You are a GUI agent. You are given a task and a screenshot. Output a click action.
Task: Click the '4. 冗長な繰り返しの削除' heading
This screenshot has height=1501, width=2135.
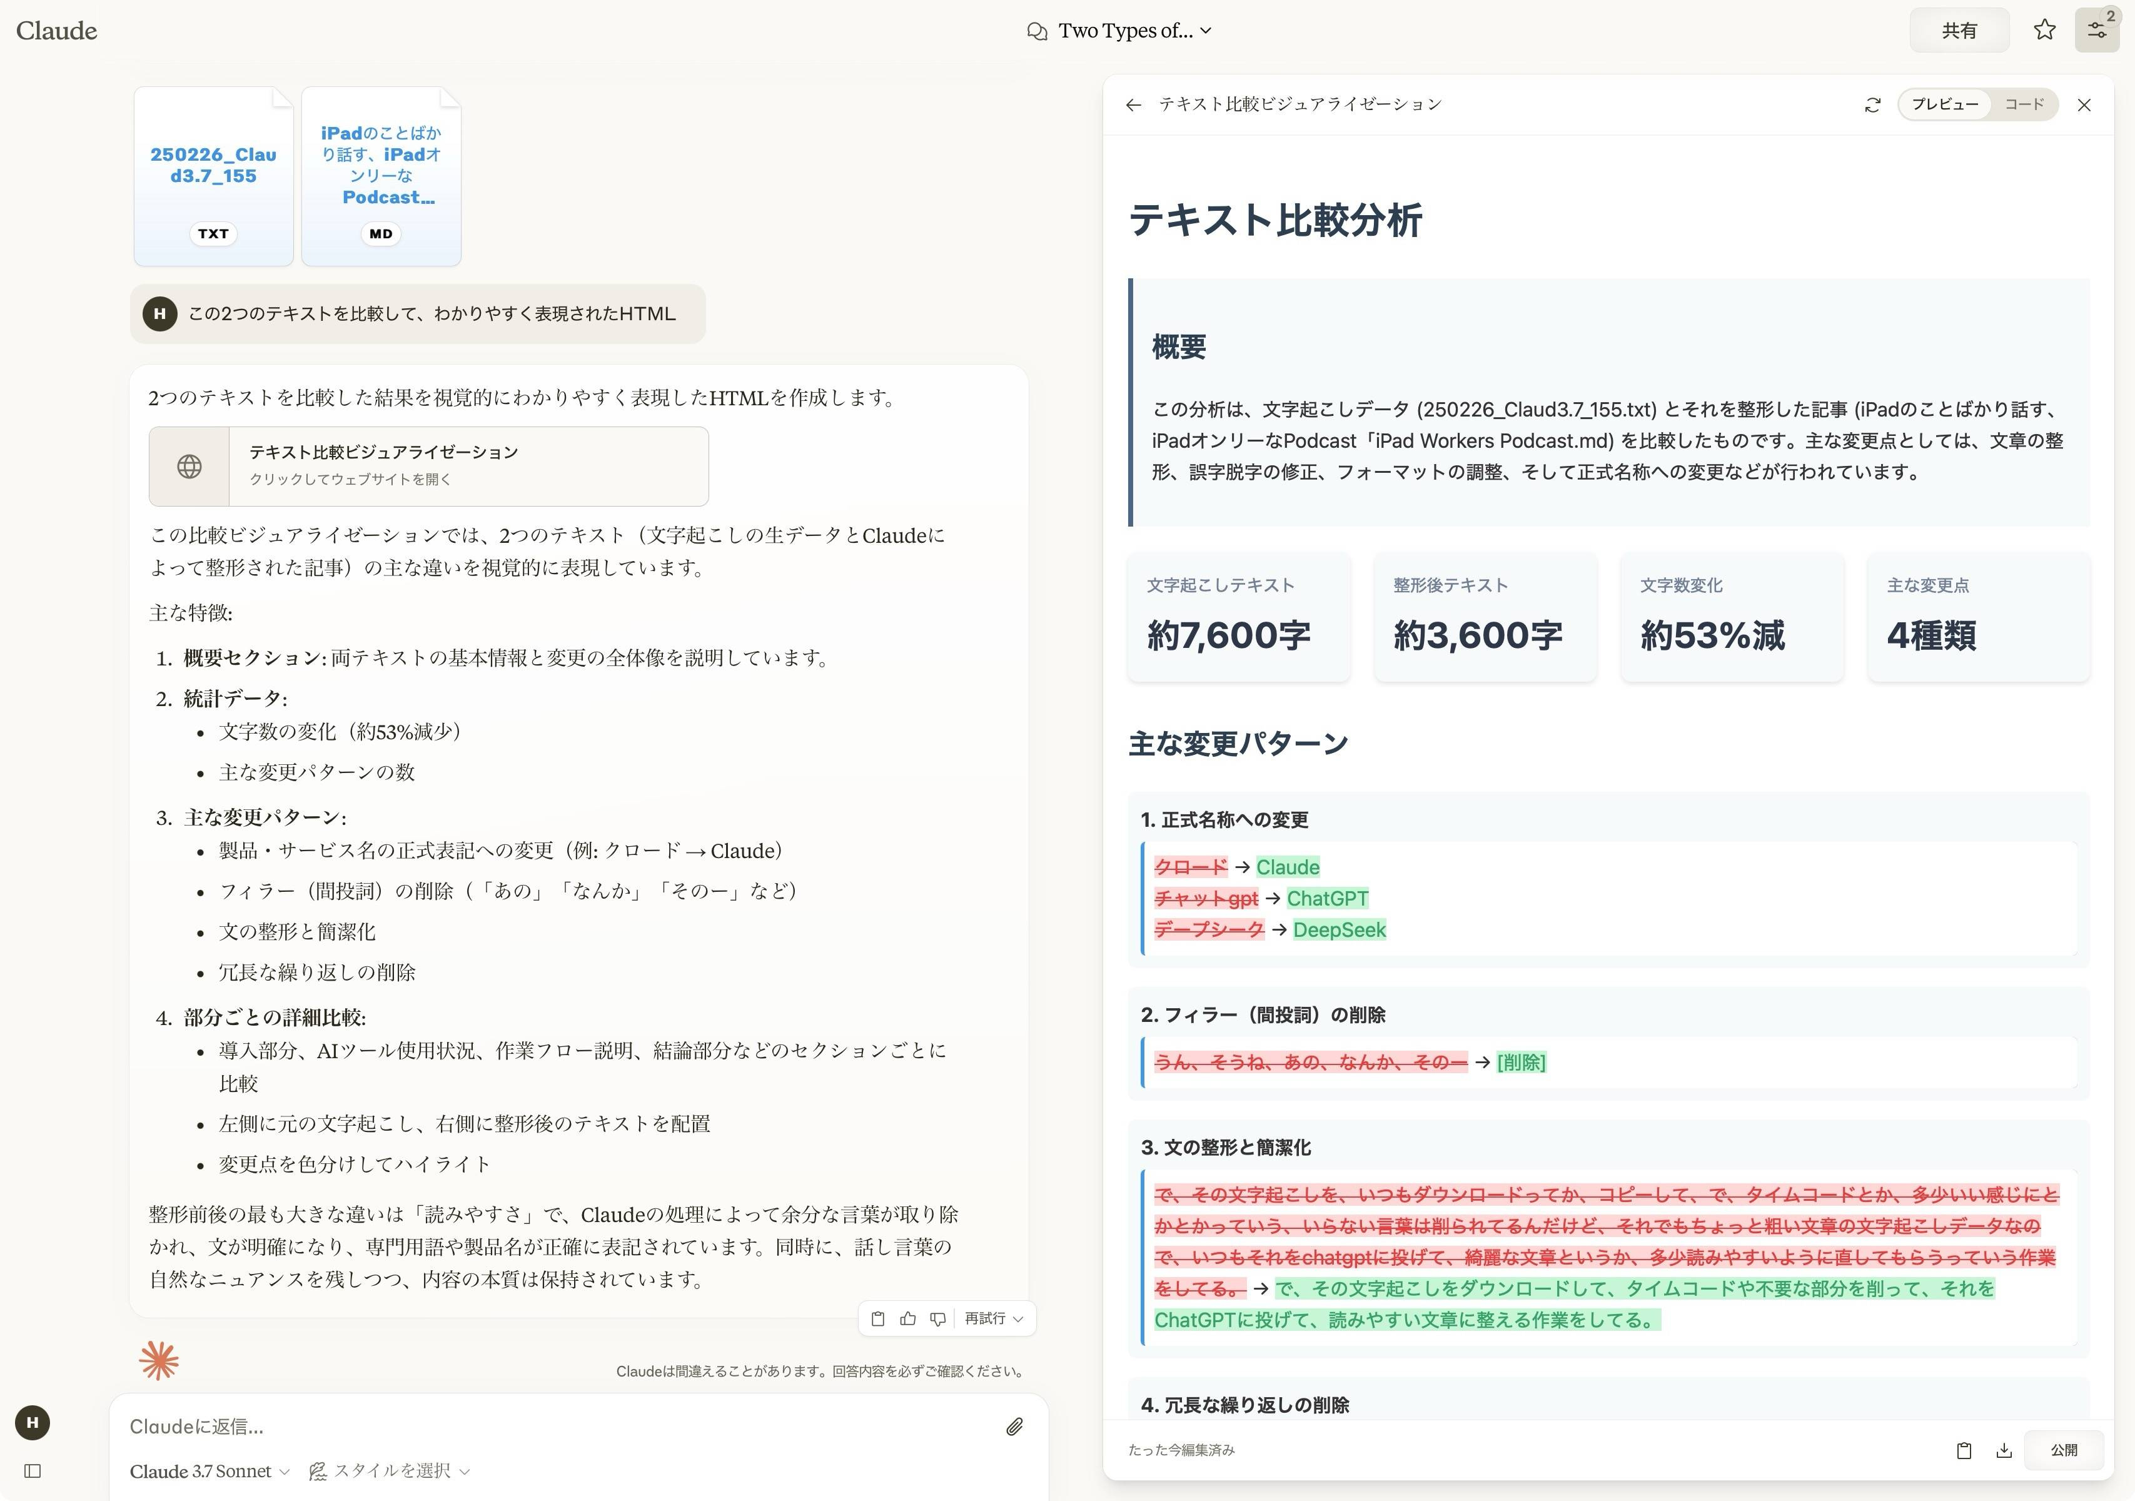1244,1405
